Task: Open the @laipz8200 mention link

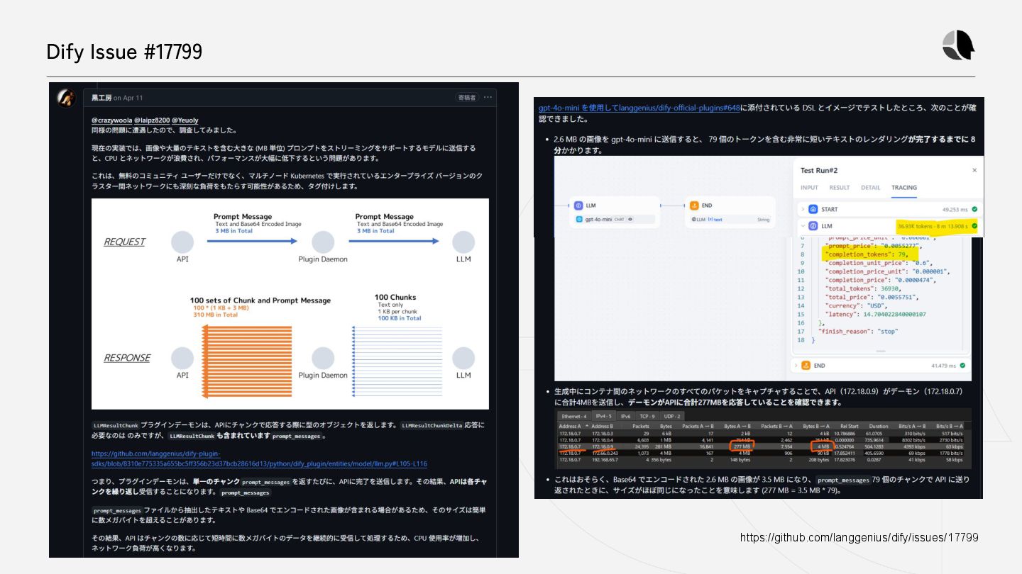Action: click(151, 120)
